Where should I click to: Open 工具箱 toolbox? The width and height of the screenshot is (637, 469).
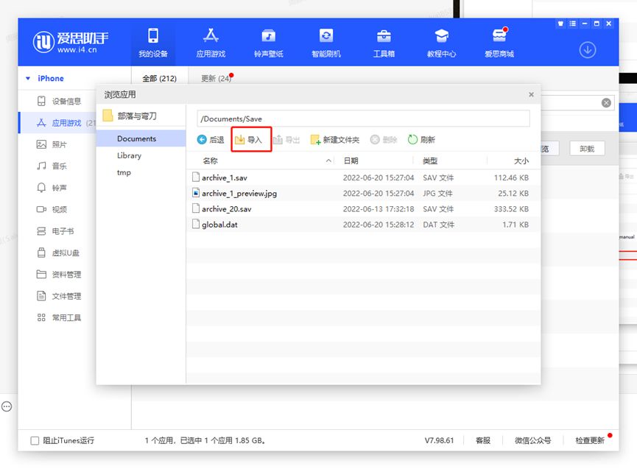(384, 43)
